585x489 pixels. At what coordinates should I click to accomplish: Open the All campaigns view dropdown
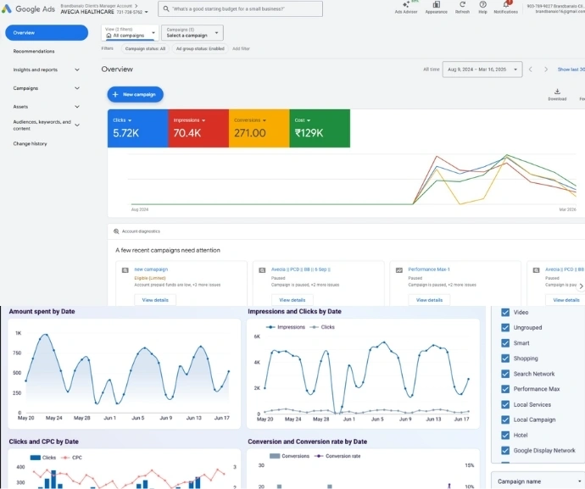(x=130, y=33)
